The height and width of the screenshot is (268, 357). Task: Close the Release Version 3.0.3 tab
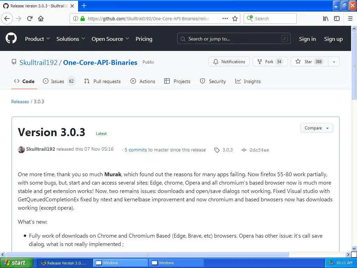point(72,6)
